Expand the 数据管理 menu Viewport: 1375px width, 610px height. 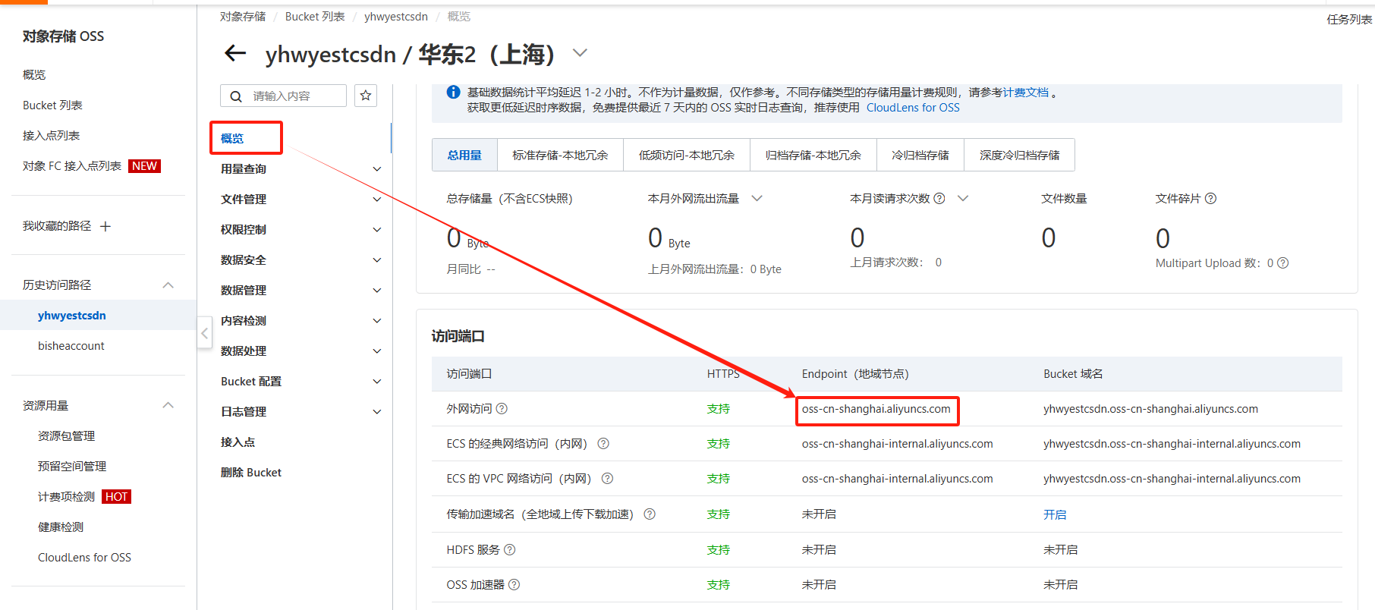pyautogui.click(x=377, y=291)
